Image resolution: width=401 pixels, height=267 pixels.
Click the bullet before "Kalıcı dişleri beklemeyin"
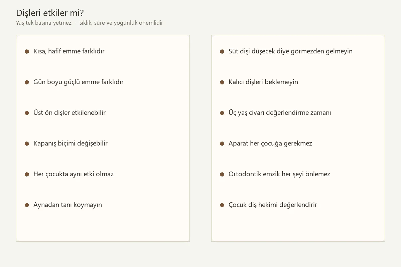222,82
